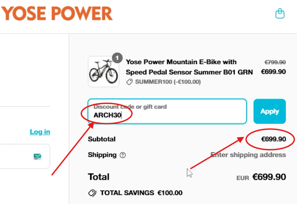Click the Subtotal label

coord(102,139)
